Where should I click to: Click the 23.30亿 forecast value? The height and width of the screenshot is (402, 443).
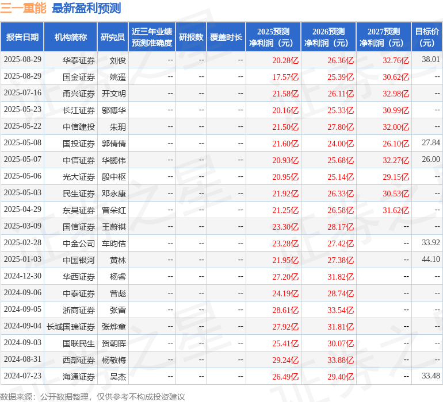click(285, 226)
